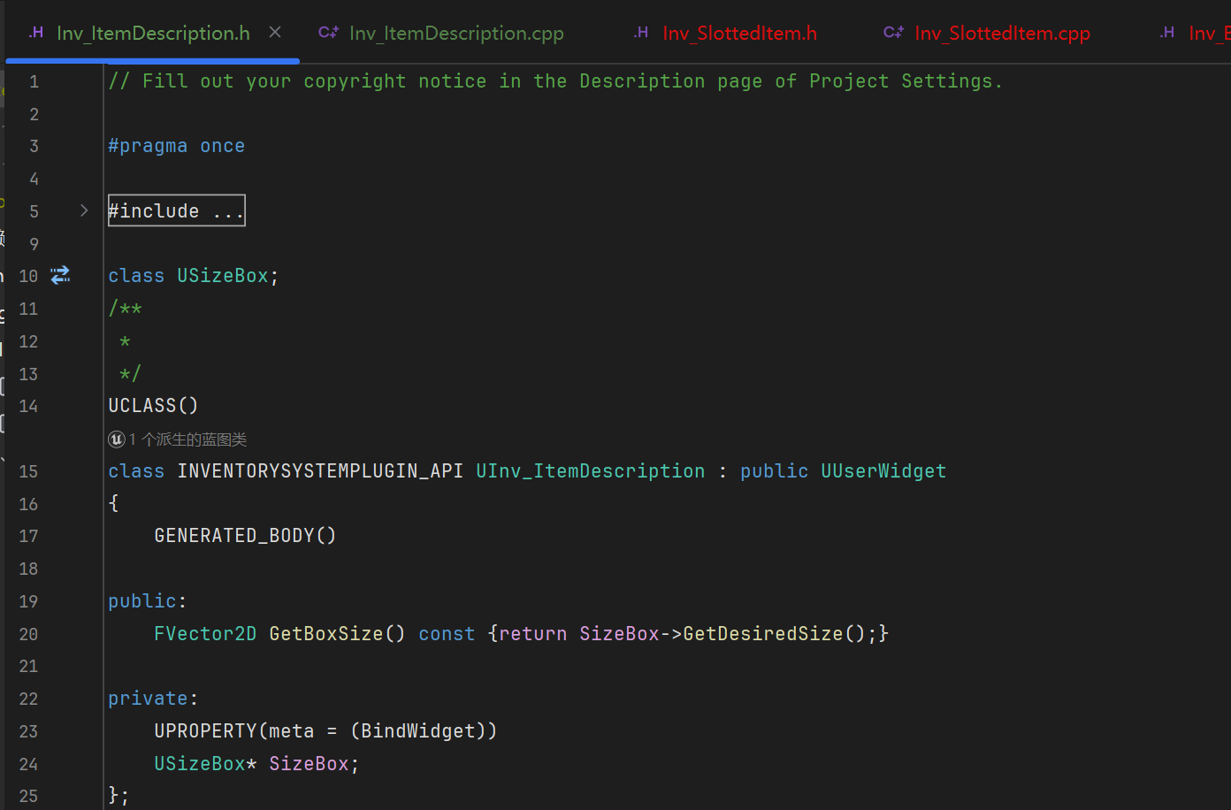
Task: Click the H file icon on Inv_SlottedItem.h tab
Action: click(x=642, y=33)
